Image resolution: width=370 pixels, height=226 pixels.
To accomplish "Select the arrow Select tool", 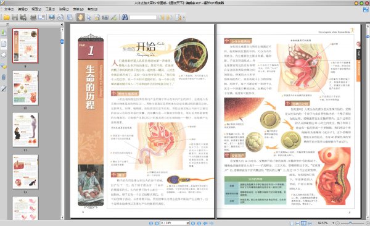I will (89, 17).
